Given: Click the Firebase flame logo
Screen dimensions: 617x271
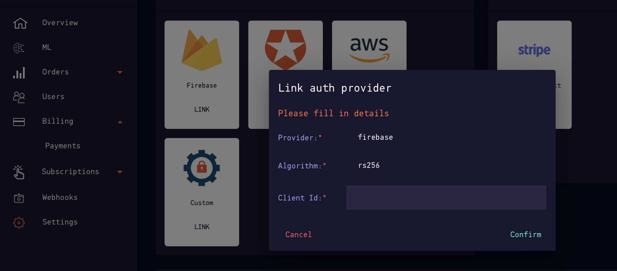Looking at the screenshot, I should [x=202, y=50].
